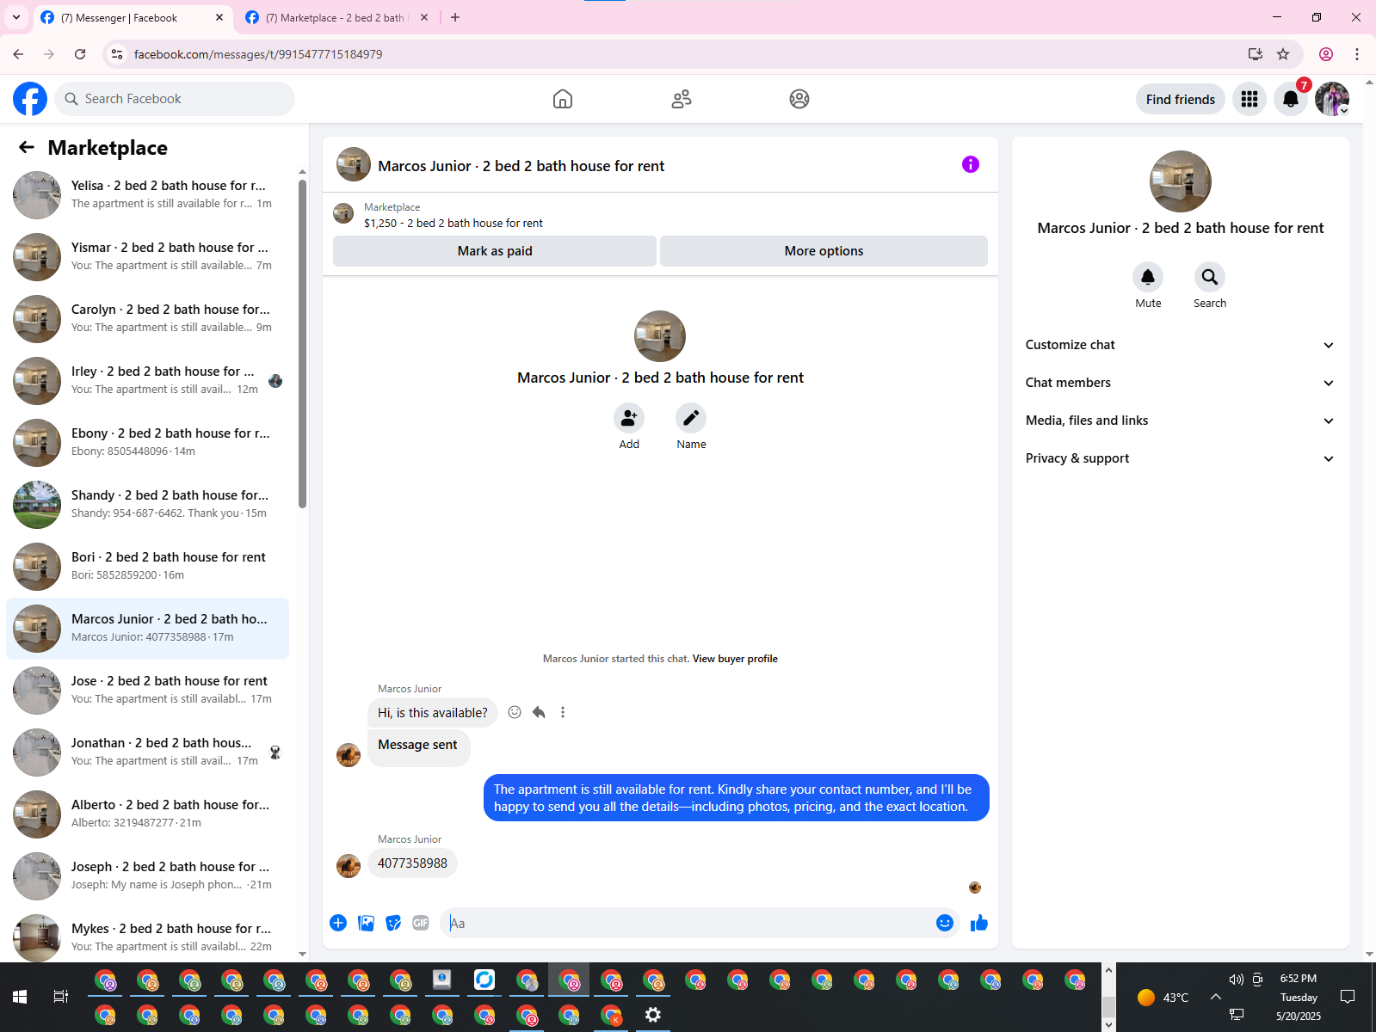
Task: Reload the page in Chrome
Action: point(80,54)
